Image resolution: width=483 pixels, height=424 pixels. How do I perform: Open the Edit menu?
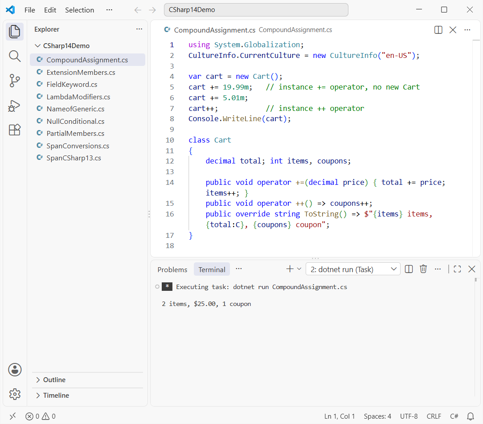point(50,10)
